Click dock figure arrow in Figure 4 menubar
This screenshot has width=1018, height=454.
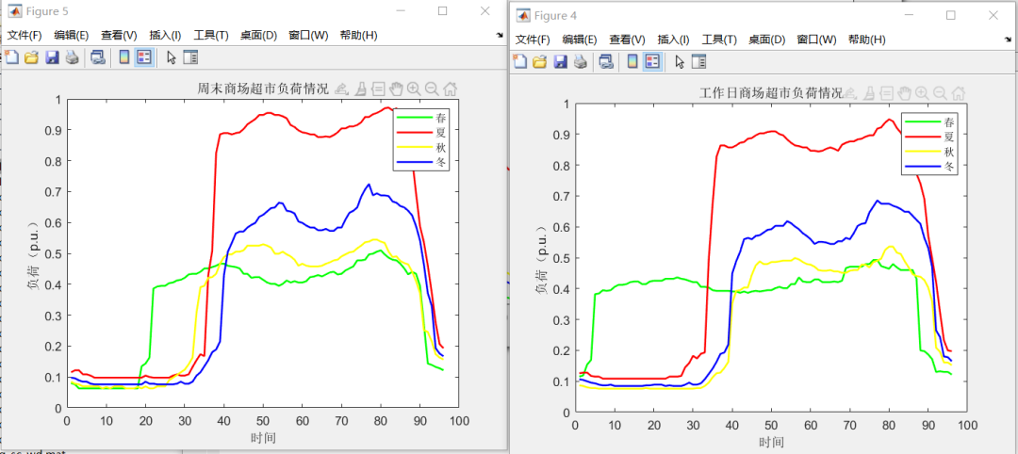[1009, 39]
